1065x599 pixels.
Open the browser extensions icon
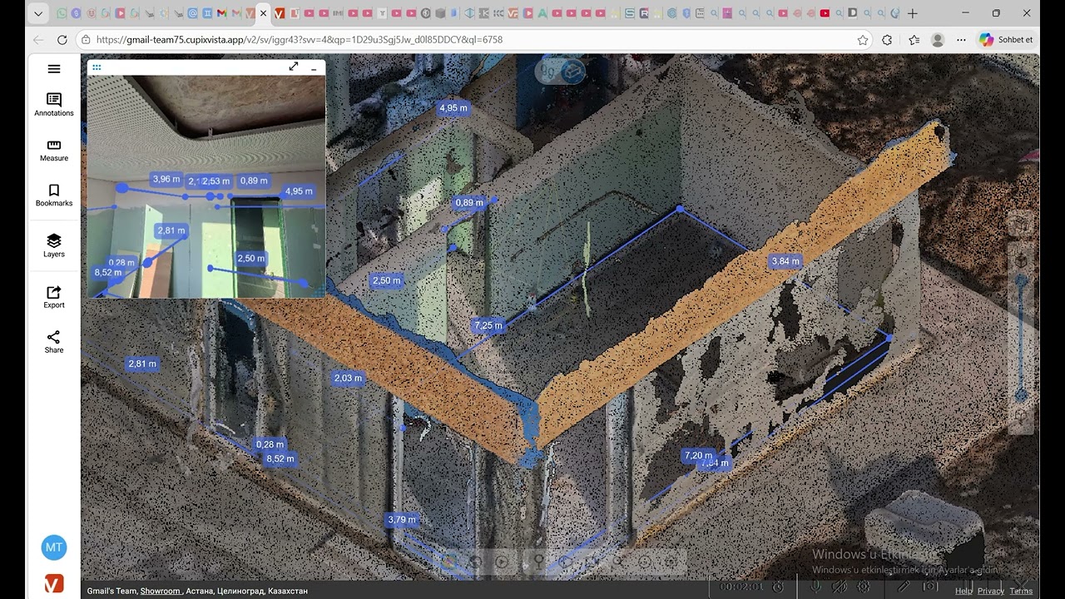click(887, 40)
